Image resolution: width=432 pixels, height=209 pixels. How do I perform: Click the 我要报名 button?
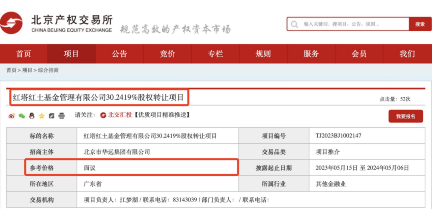pos(406,117)
